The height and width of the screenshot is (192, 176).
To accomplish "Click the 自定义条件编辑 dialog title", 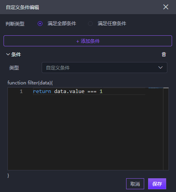I will click(x=22, y=7).
